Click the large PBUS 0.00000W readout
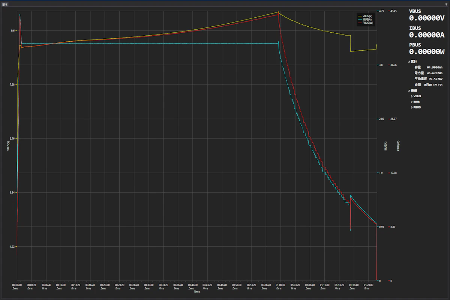This screenshot has height=300, width=450. (427, 52)
